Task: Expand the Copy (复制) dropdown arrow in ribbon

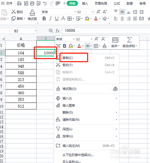Action: (24, 18)
